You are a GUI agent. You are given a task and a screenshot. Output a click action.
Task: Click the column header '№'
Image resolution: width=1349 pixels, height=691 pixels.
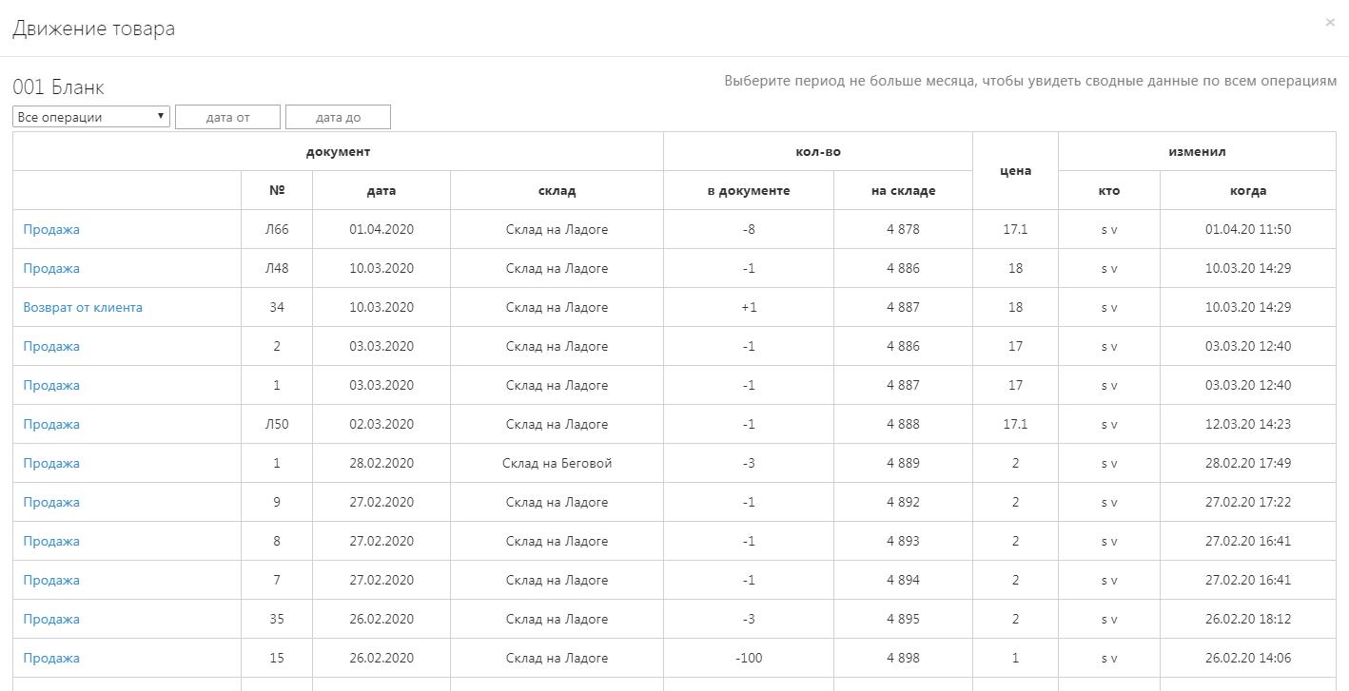point(277,190)
